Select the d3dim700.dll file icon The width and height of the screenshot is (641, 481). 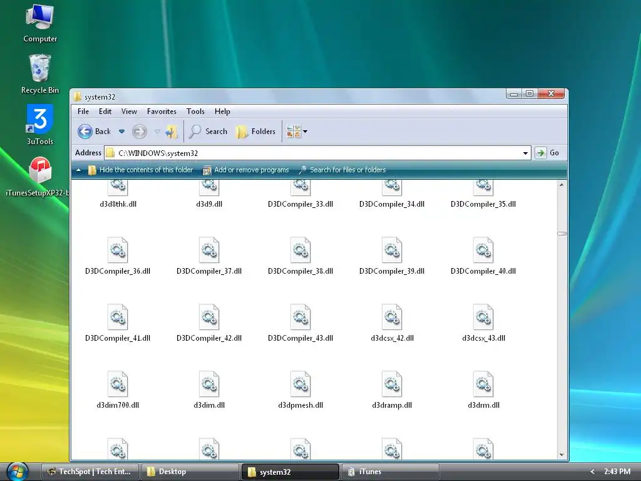tap(118, 384)
